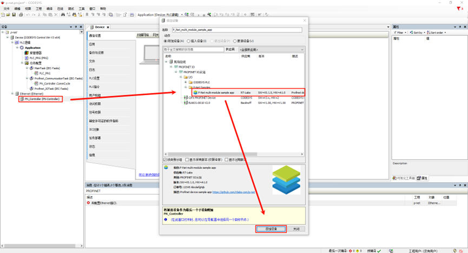Click the Save project disk icon
Viewport: 468px width, 253px height.
click(14, 15)
